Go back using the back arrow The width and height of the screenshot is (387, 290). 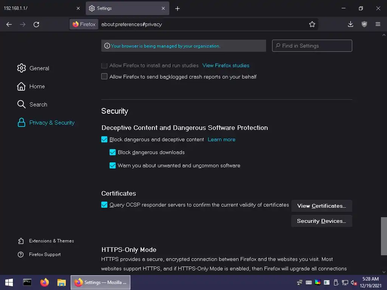point(9,25)
